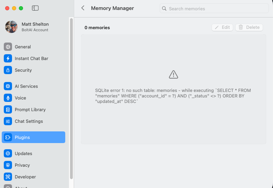Maximize the window with green button

point(21,8)
